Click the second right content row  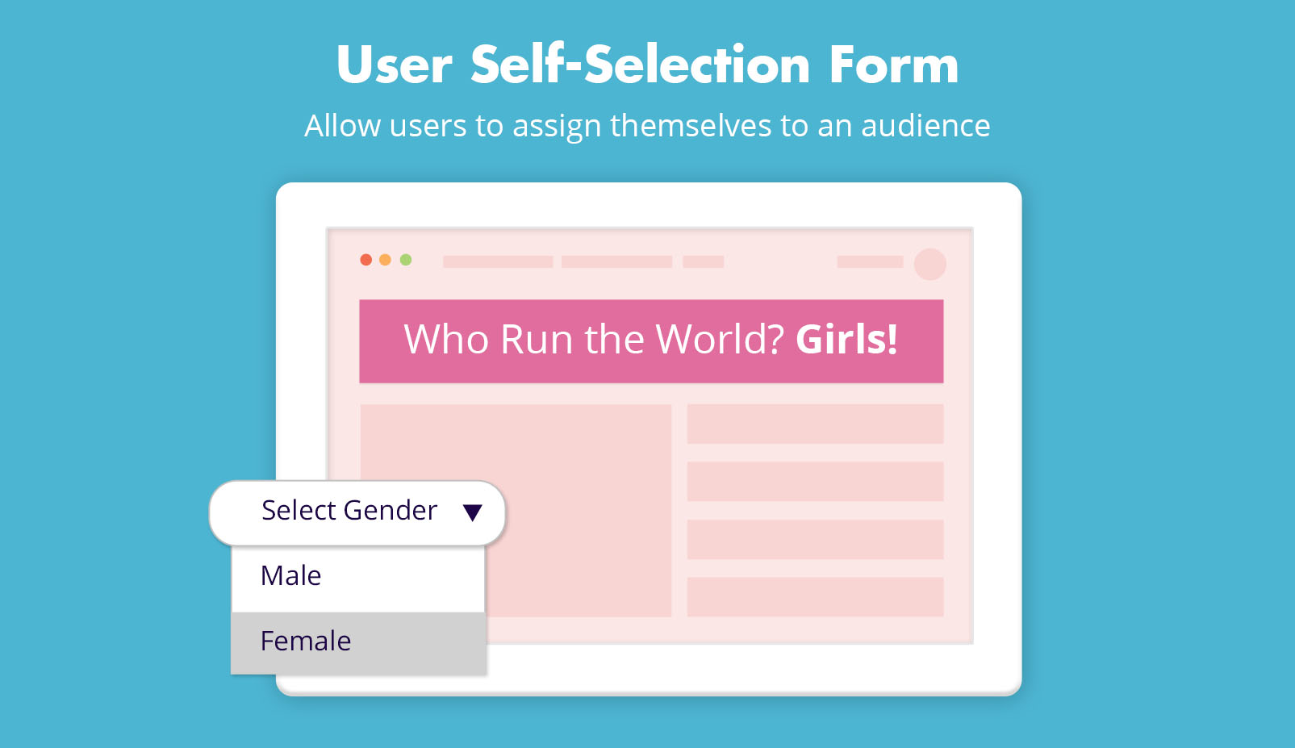click(815, 482)
